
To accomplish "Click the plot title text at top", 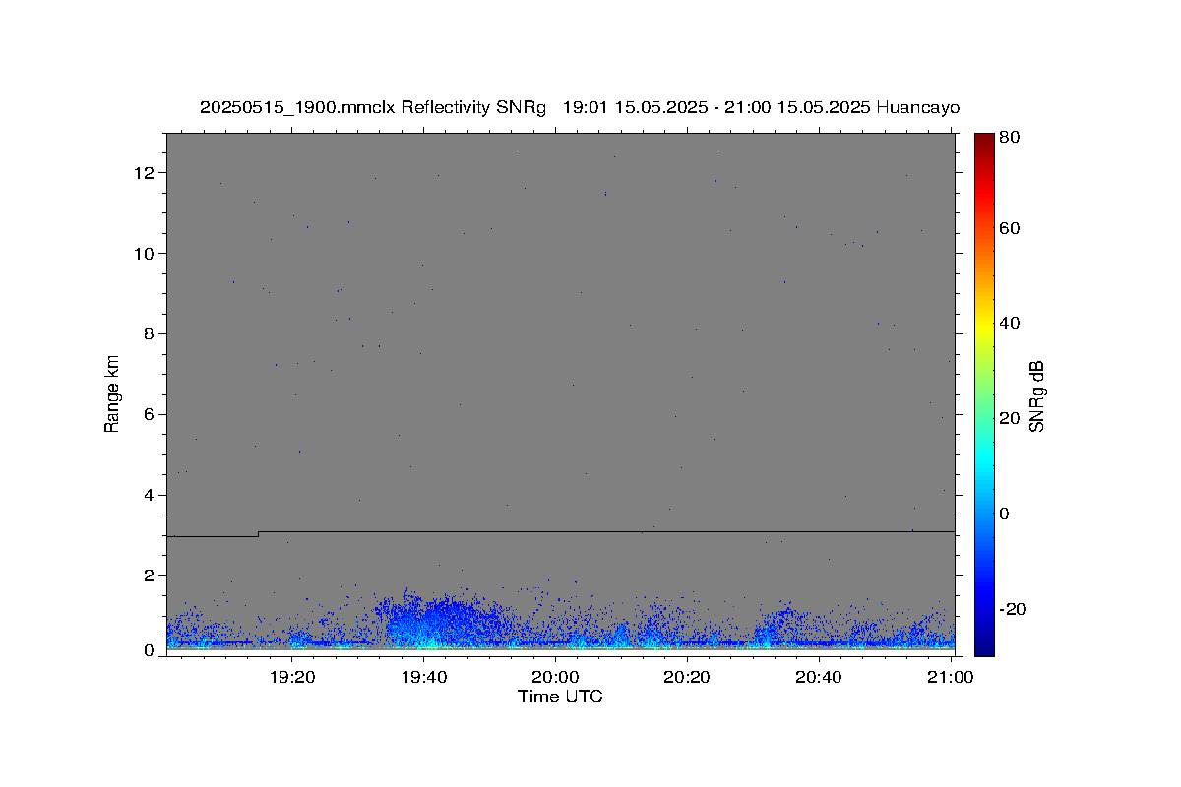I will [x=580, y=108].
